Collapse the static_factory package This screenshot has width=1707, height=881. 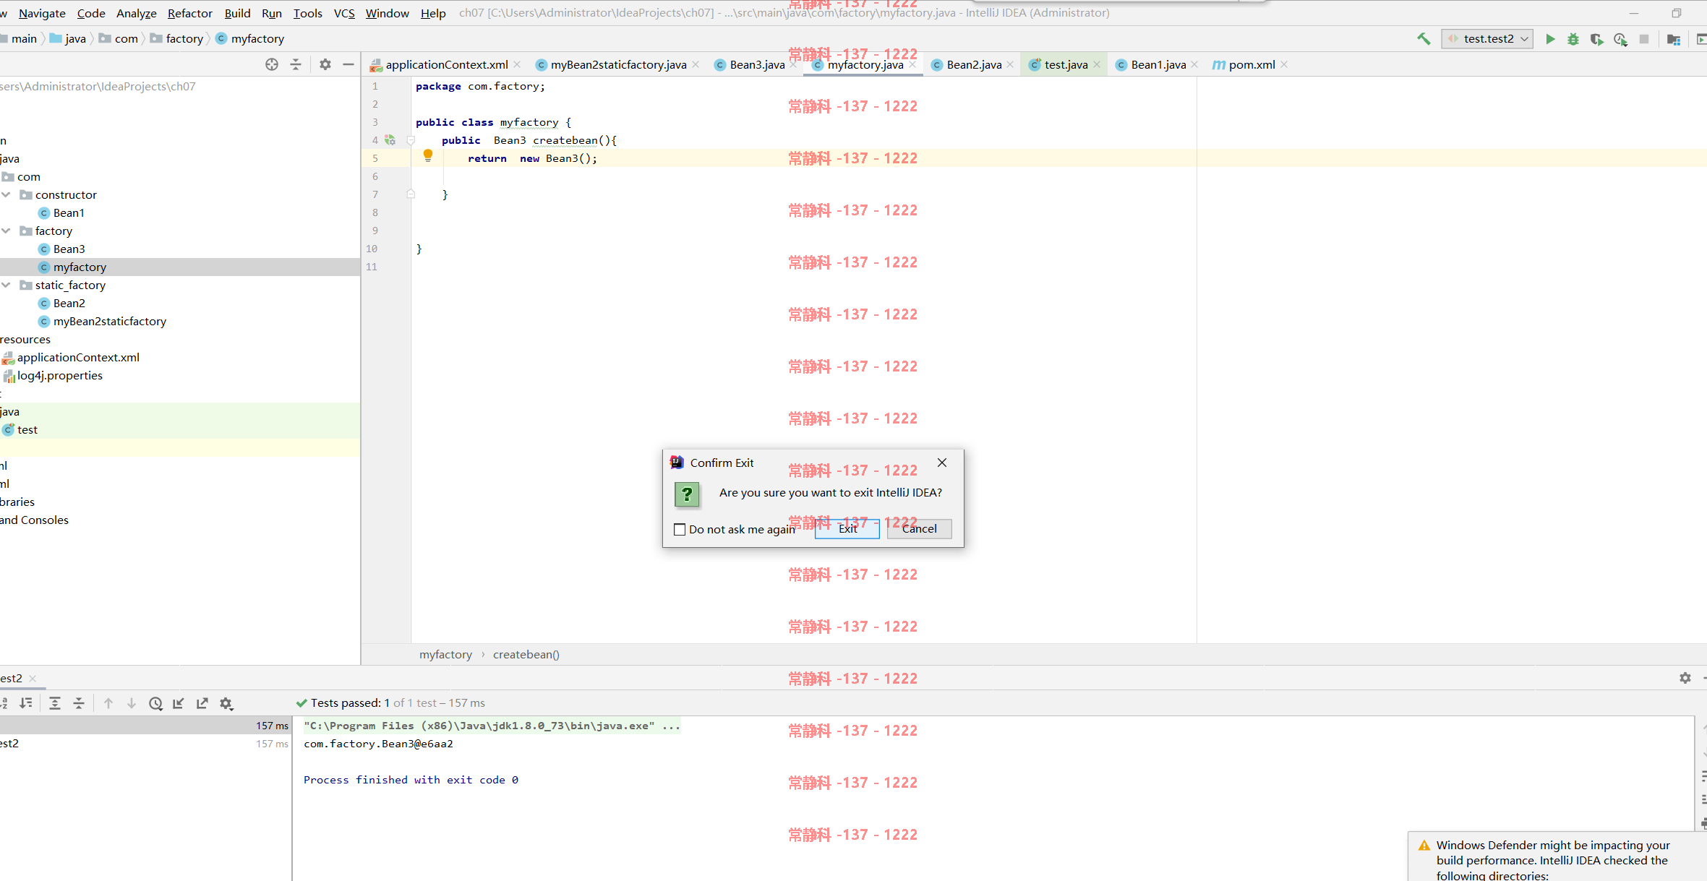7,285
